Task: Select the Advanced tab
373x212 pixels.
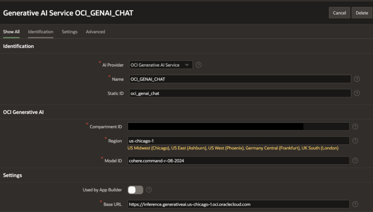Action: click(95, 32)
